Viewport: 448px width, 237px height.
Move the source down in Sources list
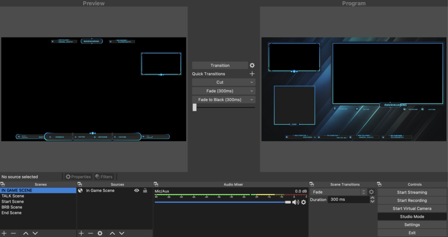[x=122, y=233]
